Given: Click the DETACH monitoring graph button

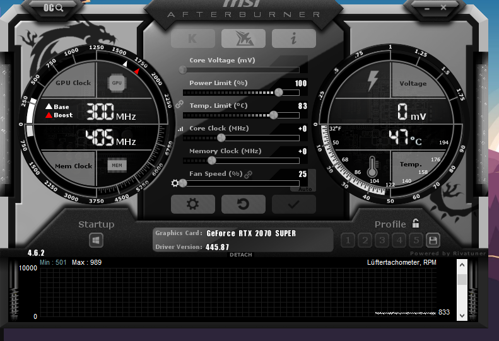Looking at the screenshot, I should pyautogui.click(x=241, y=255).
